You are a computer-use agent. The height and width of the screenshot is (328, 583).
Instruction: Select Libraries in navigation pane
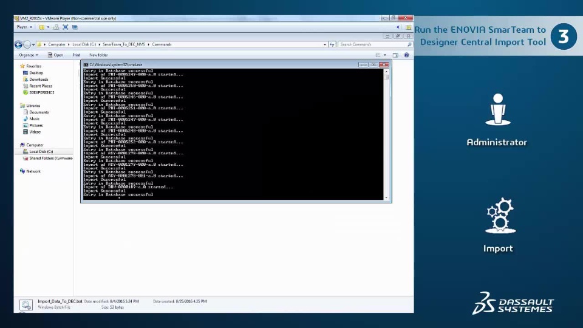pos(33,106)
